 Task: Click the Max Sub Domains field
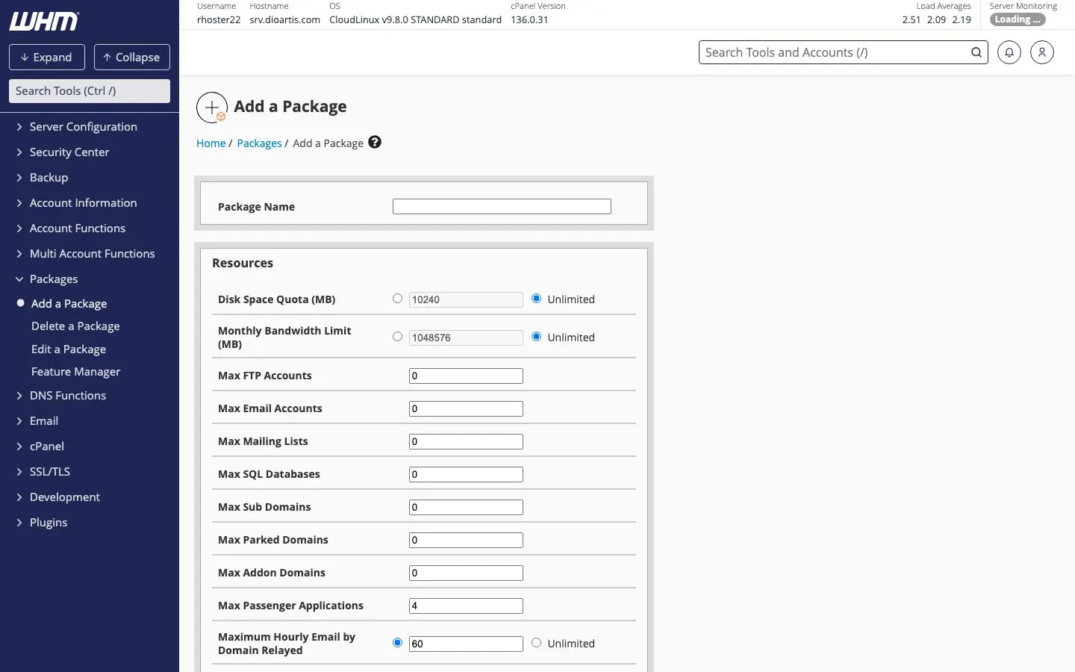[x=466, y=507]
